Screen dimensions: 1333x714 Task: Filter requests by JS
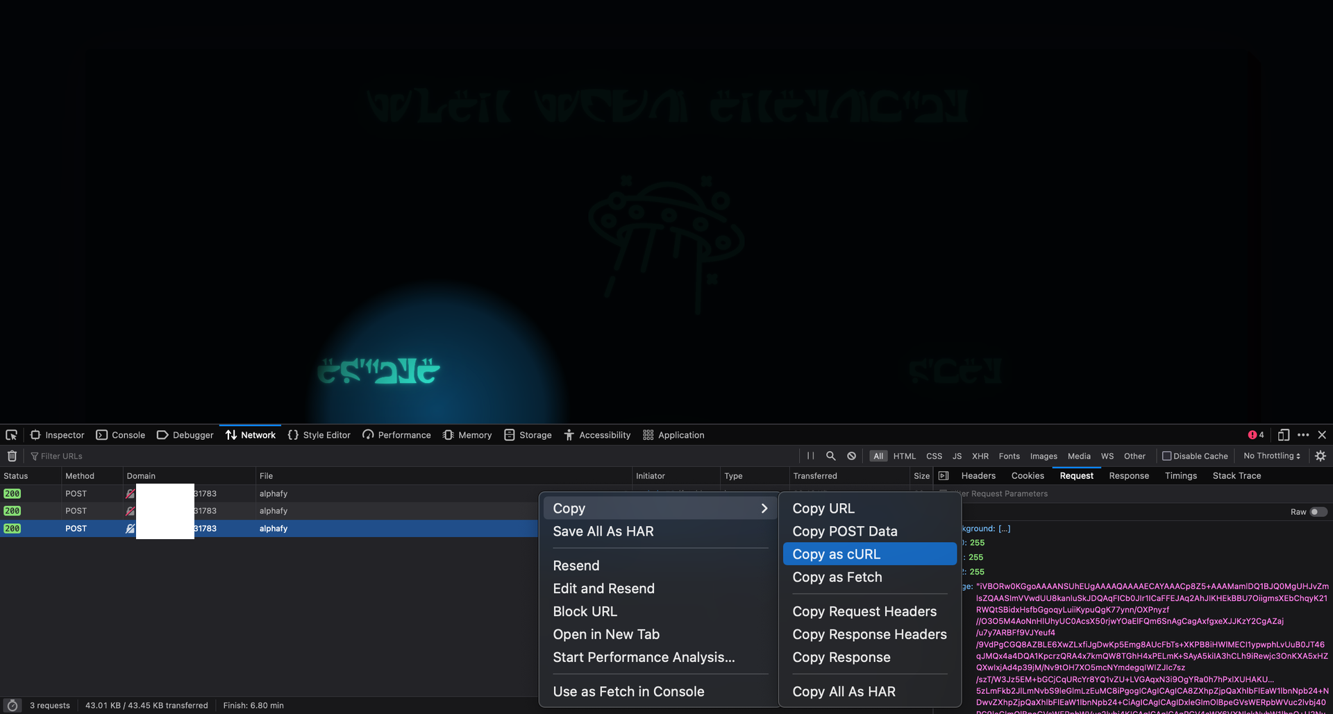pyautogui.click(x=957, y=456)
